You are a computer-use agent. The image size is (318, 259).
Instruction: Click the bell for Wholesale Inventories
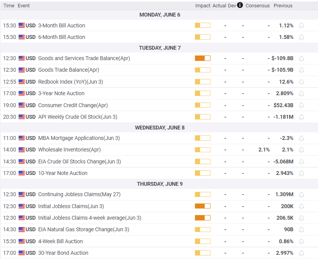301,150
